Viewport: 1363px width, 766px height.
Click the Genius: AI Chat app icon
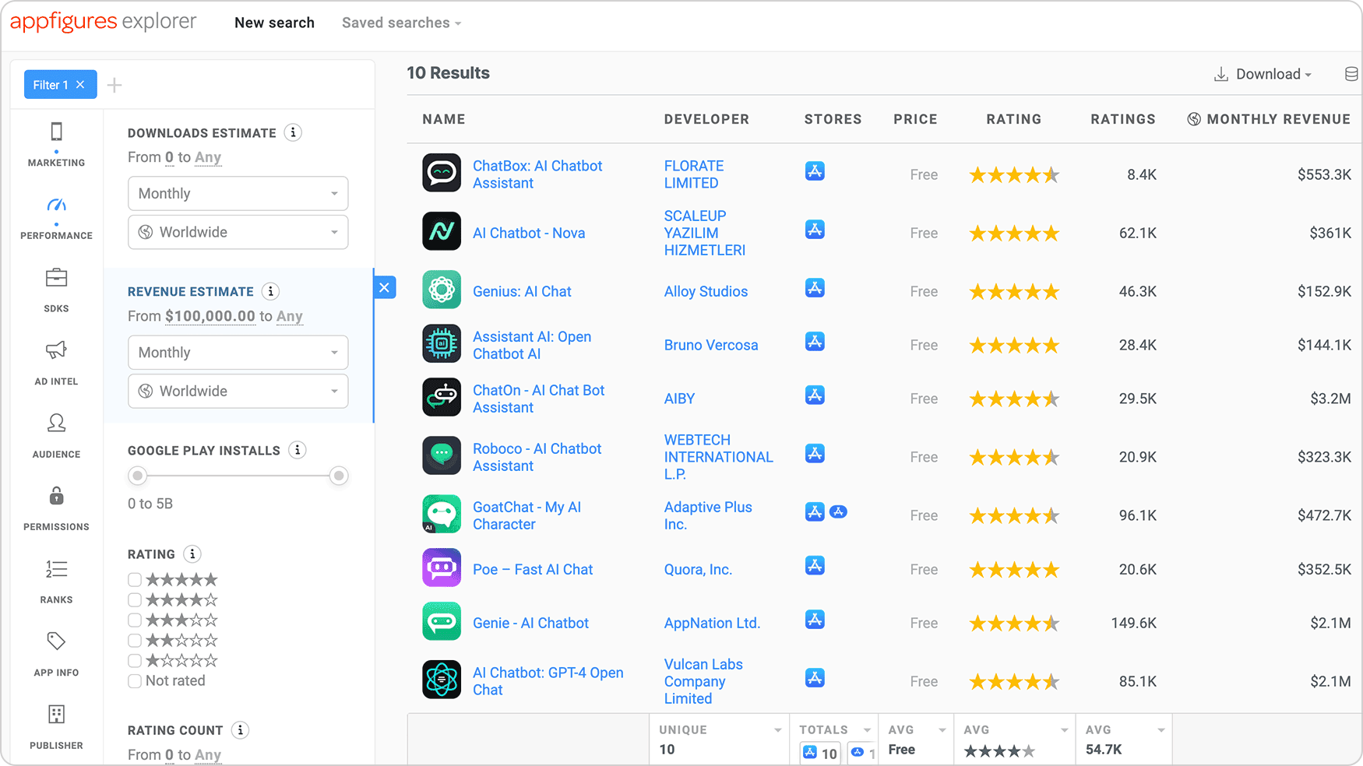point(442,290)
